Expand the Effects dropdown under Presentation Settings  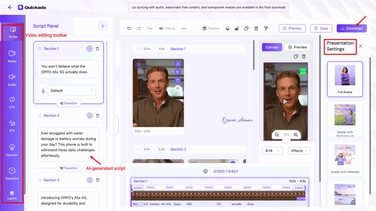(x=298, y=151)
